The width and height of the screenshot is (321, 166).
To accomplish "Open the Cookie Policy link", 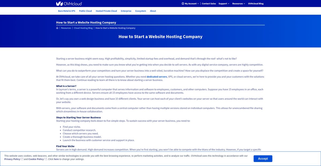I will point(36,159).
